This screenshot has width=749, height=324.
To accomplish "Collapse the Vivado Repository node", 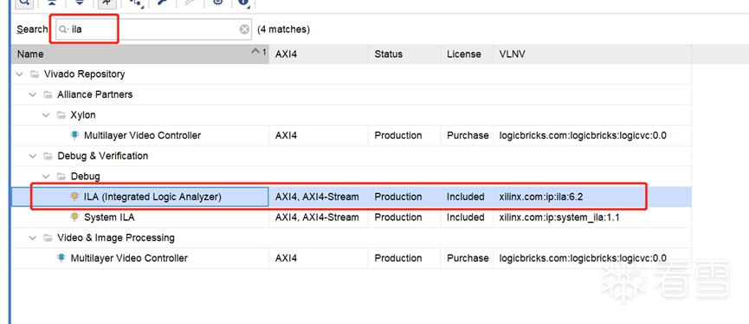I will [x=20, y=75].
